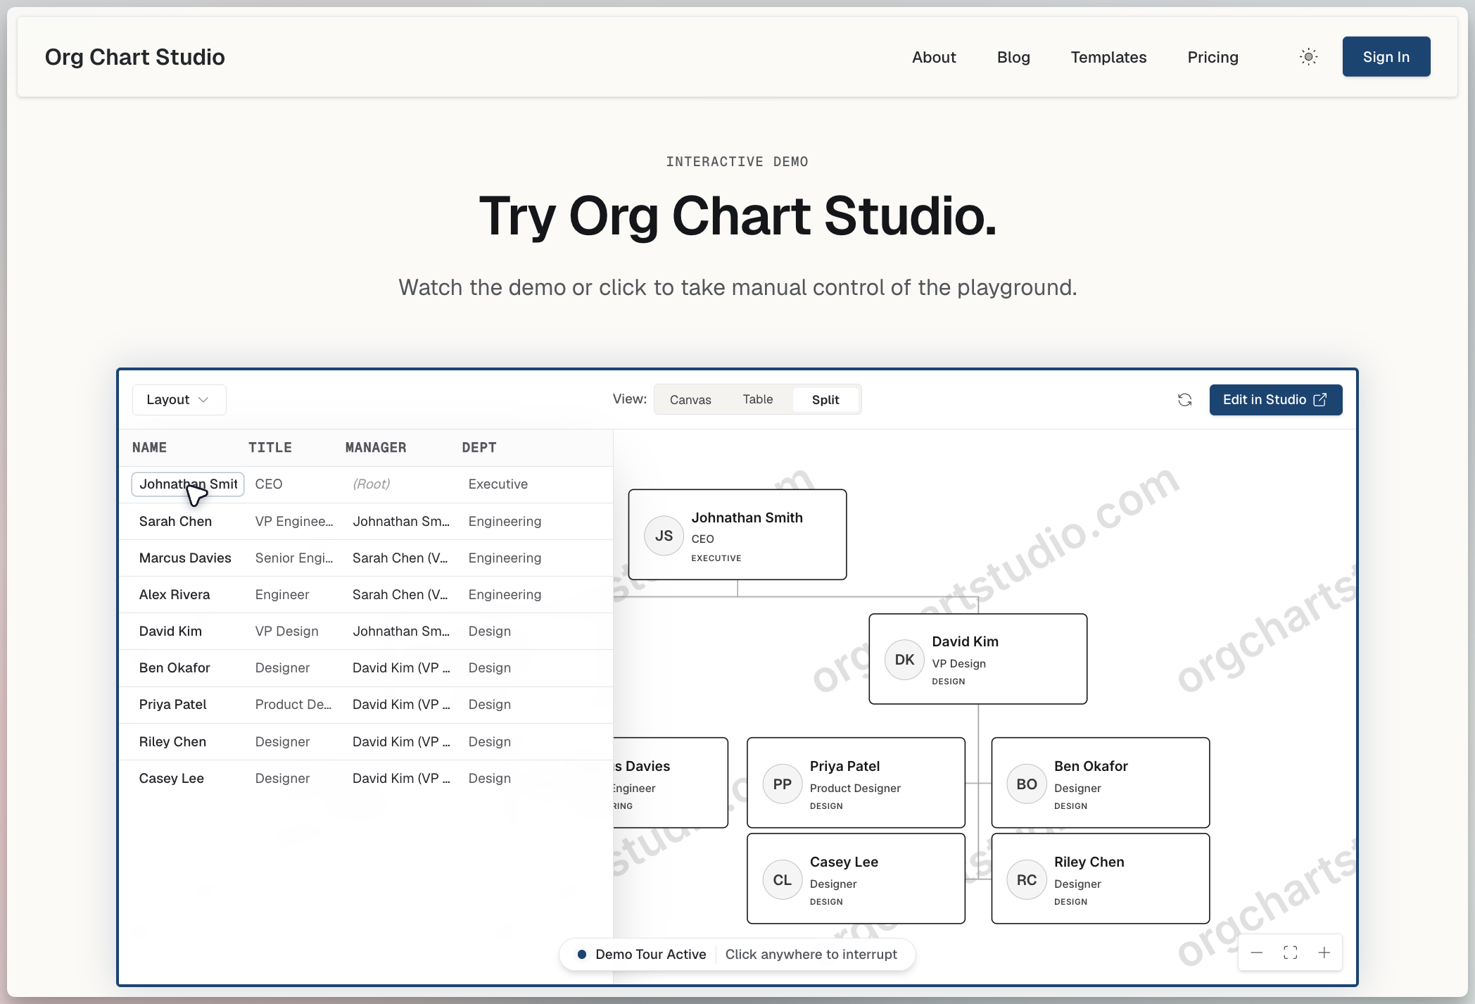Select the David Kim chart card
The height and width of the screenshot is (1004, 1475).
(x=978, y=659)
